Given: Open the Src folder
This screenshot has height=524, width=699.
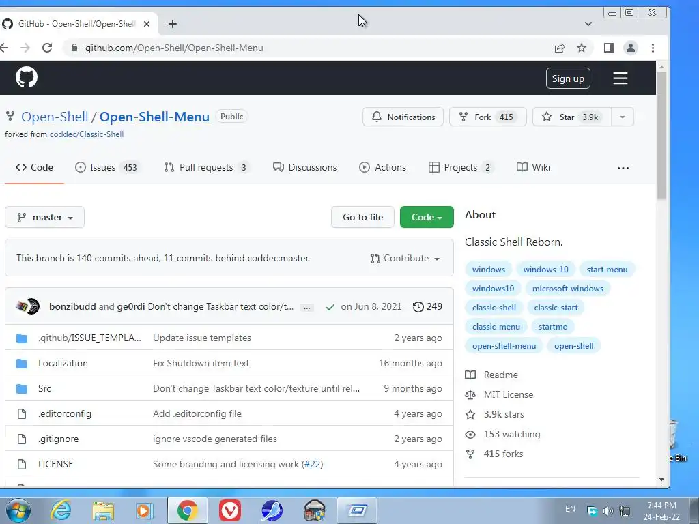Looking at the screenshot, I should 44,388.
